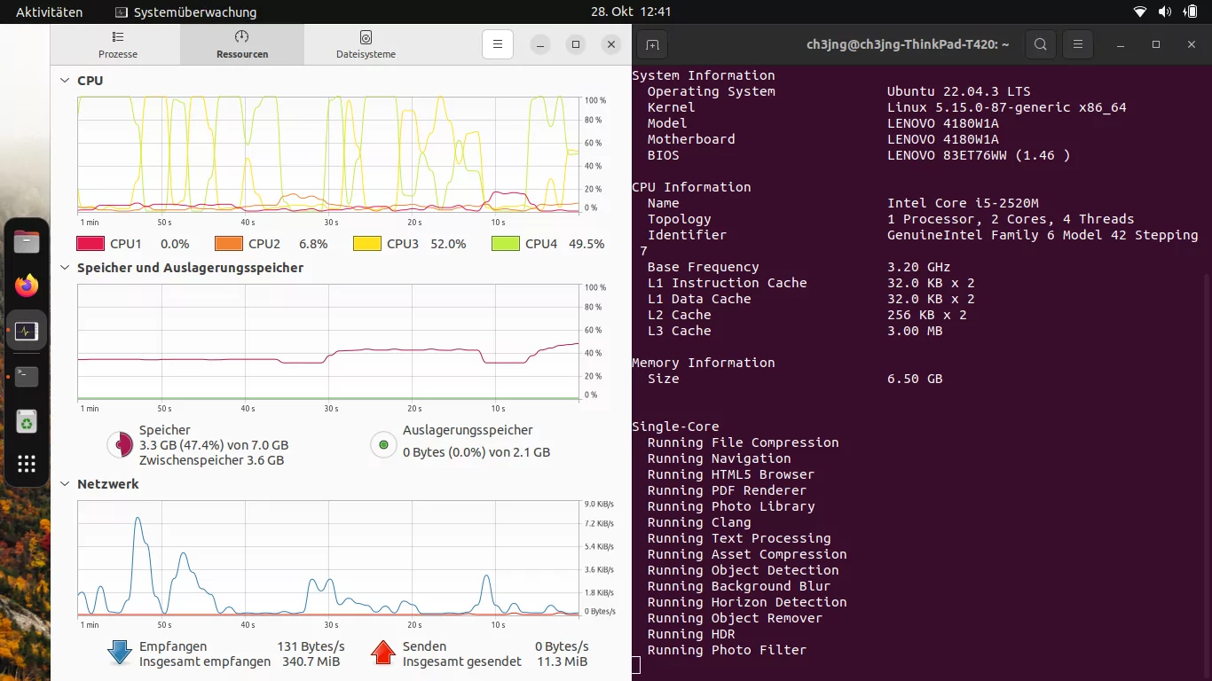Click 'Zwischenspeicher 3.6 GB' text
1212x681 pixels.
click(x=211, y=460)
